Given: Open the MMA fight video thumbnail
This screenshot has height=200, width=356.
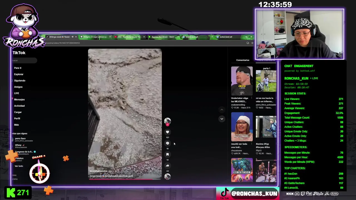Looking at the screenshot, I should 266,170.
